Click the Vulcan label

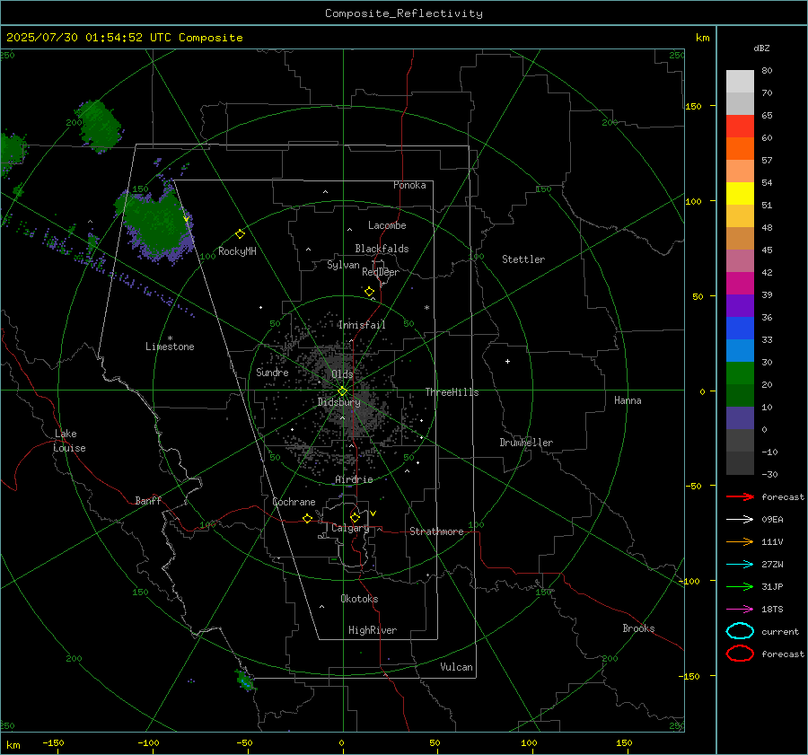[457, 667]
